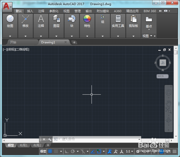Open the 绘图 (Draw) panel
Viewport: 180px width, 157px height.
point(10,21)
